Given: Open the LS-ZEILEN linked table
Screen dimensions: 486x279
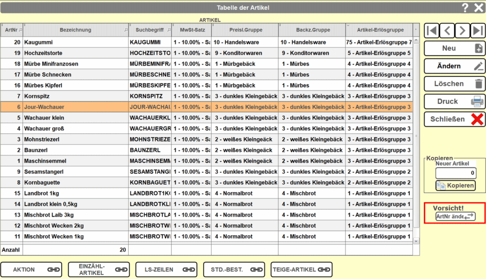Looking at the screenshot, I should (x=167, y=270).
